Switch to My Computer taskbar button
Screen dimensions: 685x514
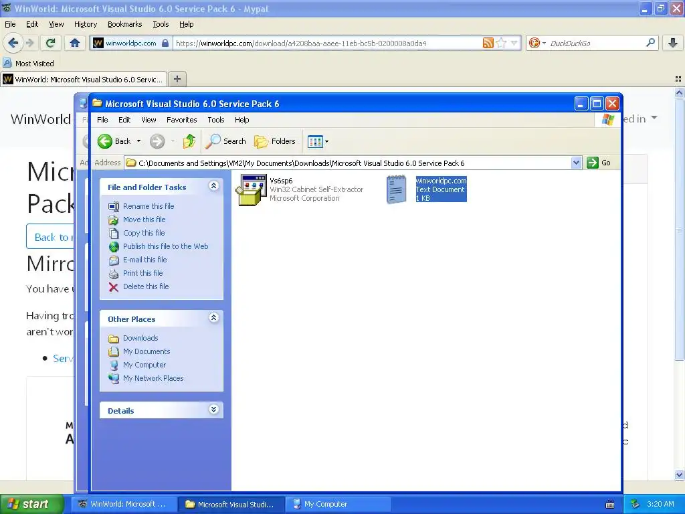pyautogui.click(x=338, y=505)
